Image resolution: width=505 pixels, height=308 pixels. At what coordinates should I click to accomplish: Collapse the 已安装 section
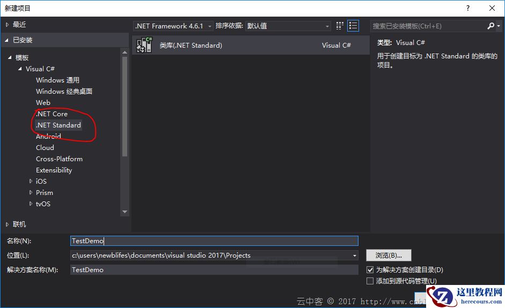pyautogui.click(x=7, y=40)
